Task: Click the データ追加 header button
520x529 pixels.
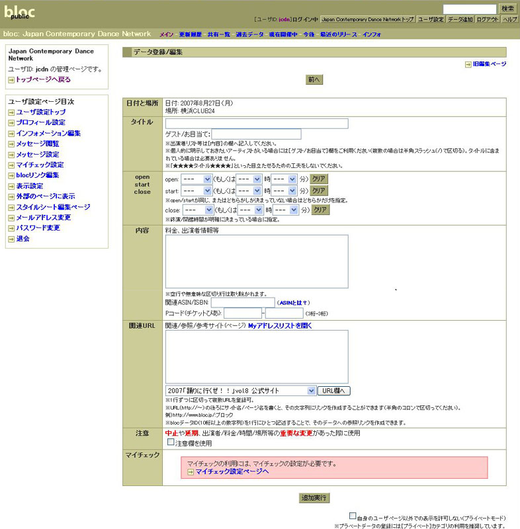Action: pos(460,20)
